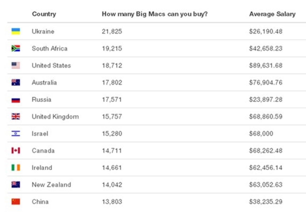Click China's Big Mac count 13,803
The image size is (306, 212).
click(x=112, y=202)
